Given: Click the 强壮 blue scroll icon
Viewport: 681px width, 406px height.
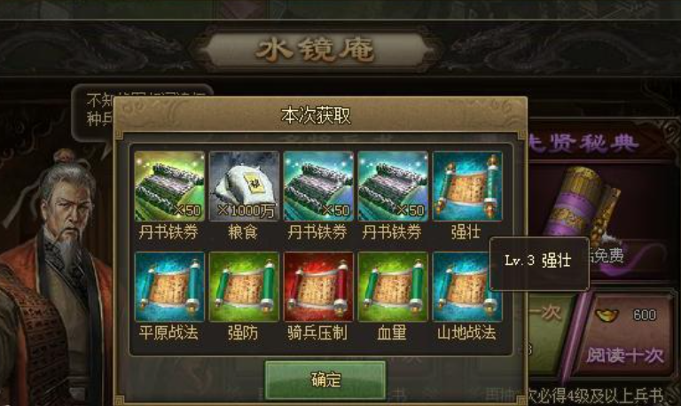Looking at the screenshot, I should pyautogui.click(x=467, y=186).
